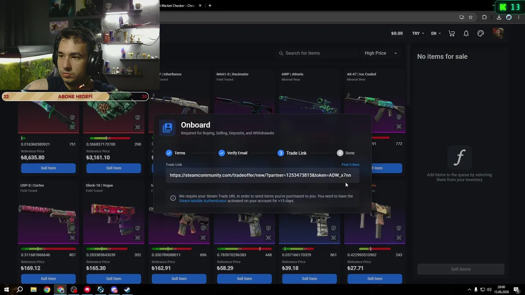This screenshot has height=295, width=525.
Task: Click the ₺0.00 account balance
Action: tap(397, 34)
